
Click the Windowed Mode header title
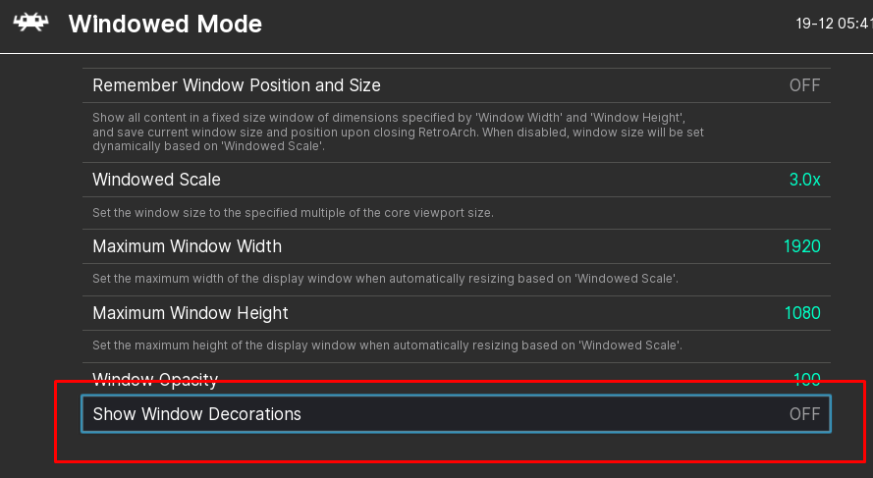click(x=165, y=24)
